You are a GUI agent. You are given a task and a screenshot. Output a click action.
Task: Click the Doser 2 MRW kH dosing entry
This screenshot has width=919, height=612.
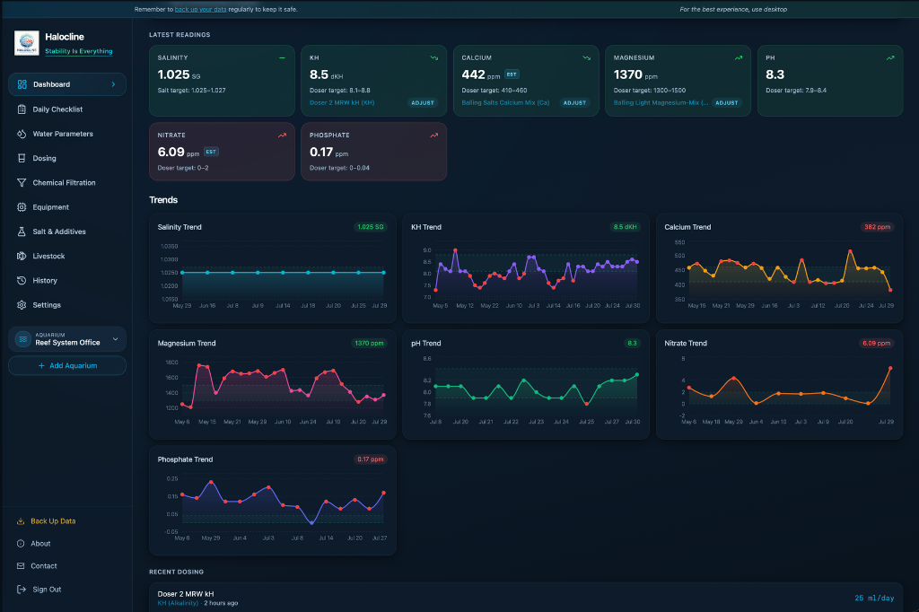pos(526,598)
